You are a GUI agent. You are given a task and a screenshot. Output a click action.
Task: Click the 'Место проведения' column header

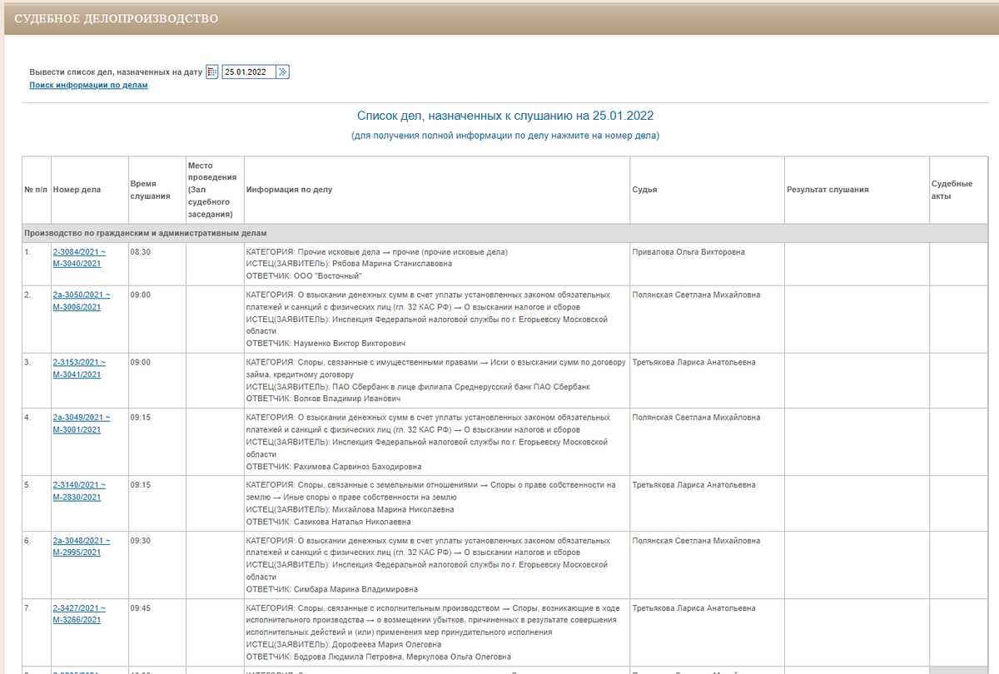coord(213,190)
